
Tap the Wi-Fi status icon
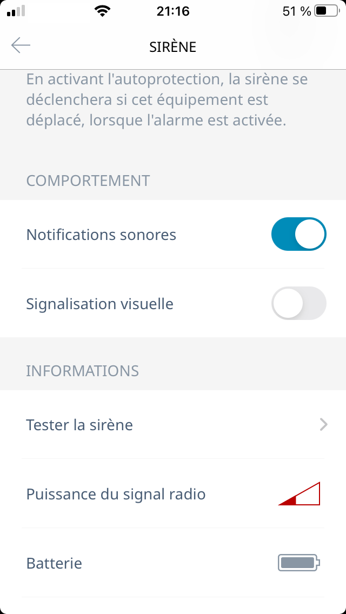[101, 11]
